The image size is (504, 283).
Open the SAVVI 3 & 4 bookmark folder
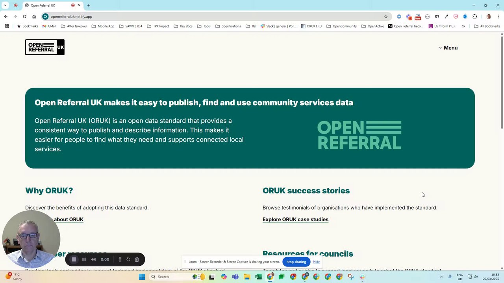(131, 26)
